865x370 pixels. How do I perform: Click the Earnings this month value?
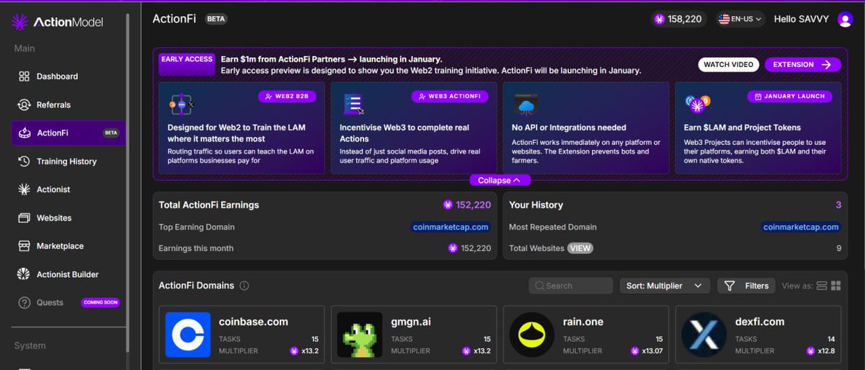point(474,248)
